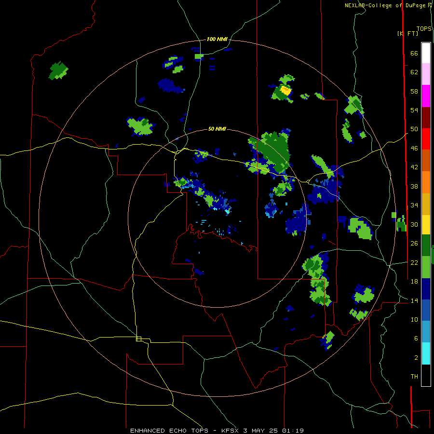Select the light green swatch beside 22
434x434 pixels.
click(x=426, y=267)
